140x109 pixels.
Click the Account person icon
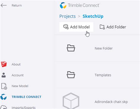pyautogui.click(x=4, y=75)
